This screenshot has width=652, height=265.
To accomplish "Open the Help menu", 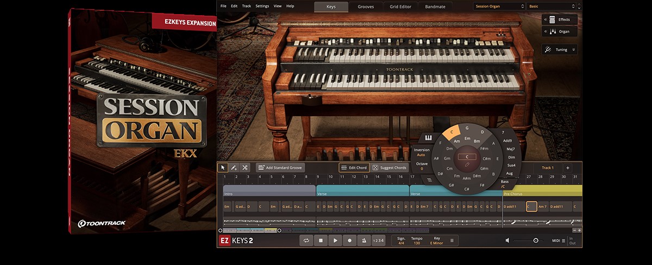I will (x=290, y=6).
